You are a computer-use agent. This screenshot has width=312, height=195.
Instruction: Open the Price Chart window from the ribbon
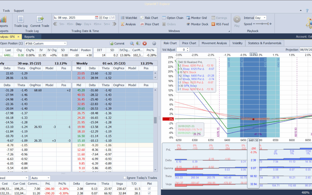150,24
